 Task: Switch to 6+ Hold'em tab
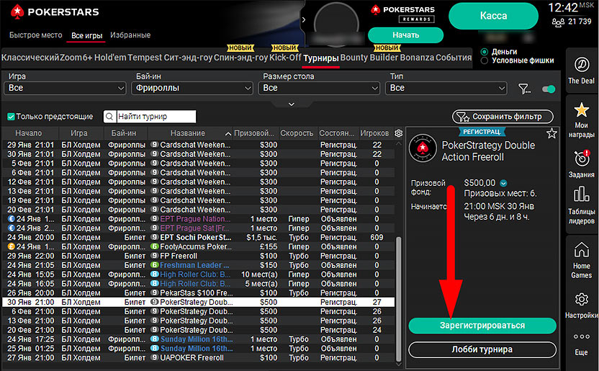(x=104, y=58)
